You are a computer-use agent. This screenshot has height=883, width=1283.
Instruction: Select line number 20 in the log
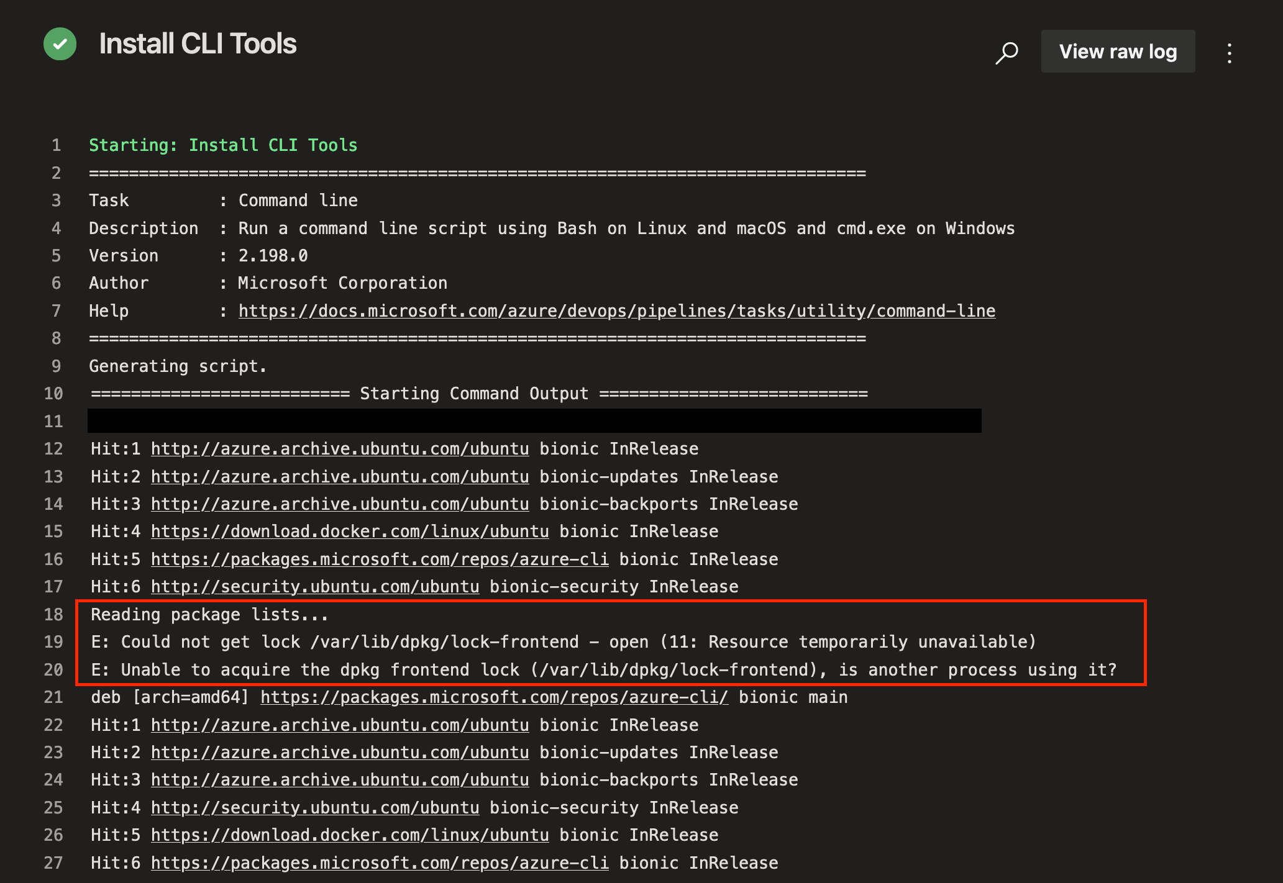54,670
